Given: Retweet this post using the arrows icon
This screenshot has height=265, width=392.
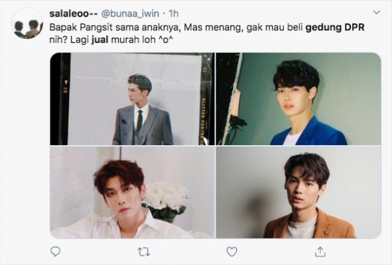Looking at the screenshot, I should tap(144, 252).
